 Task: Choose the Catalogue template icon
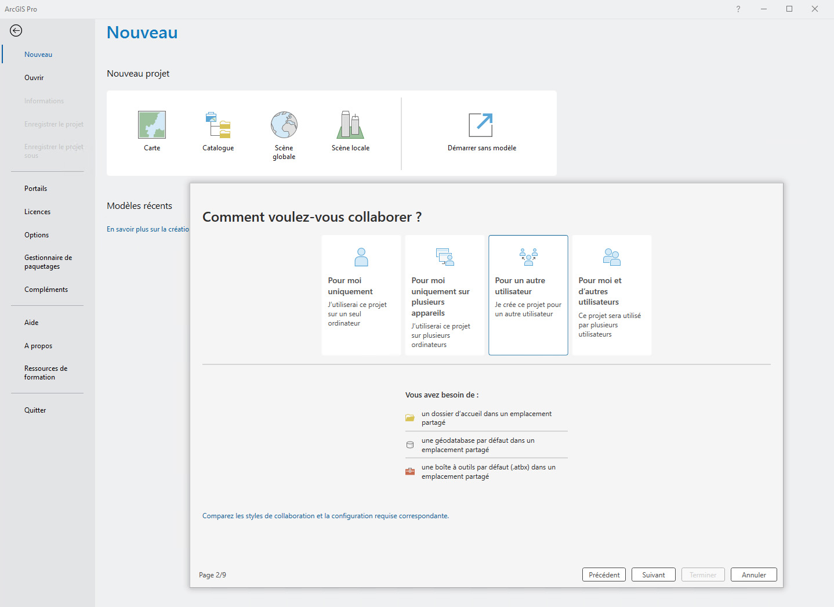(x=218, y=125)
